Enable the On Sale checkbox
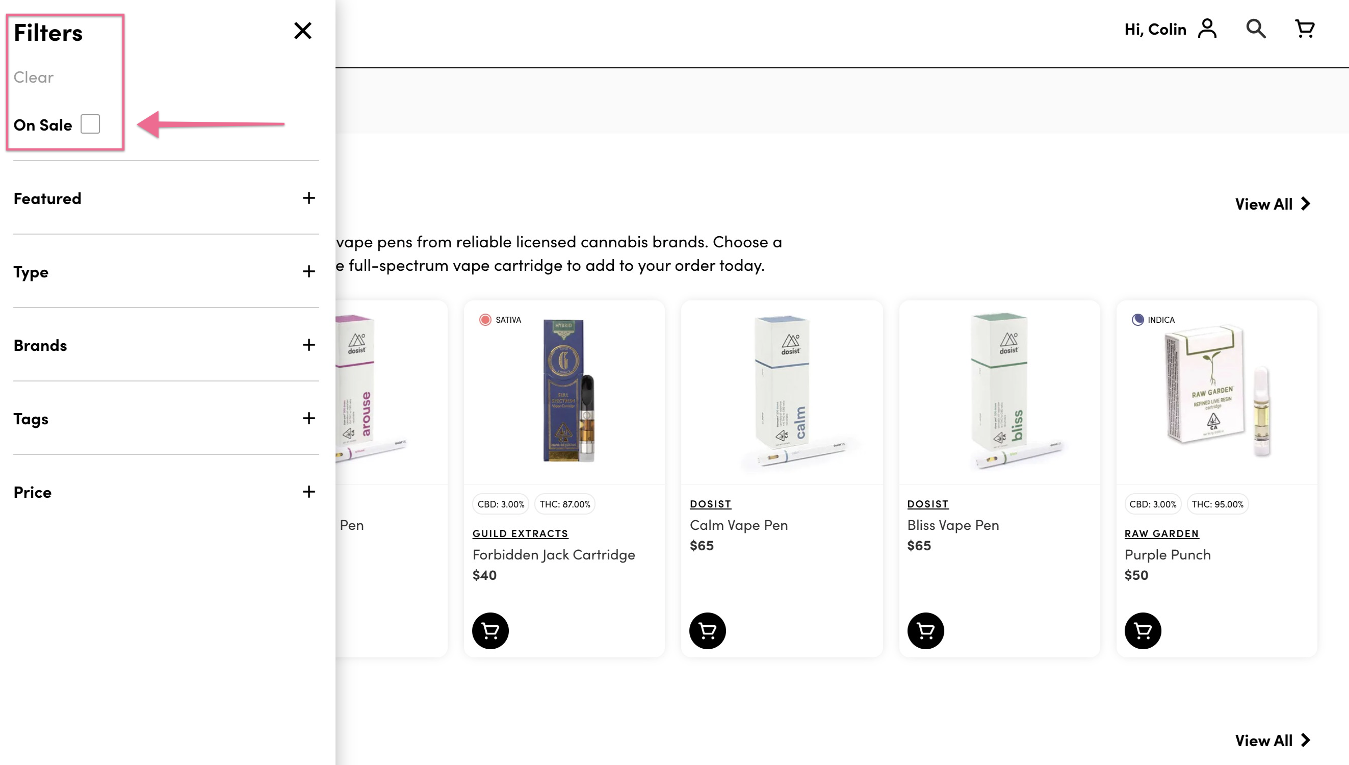1349x765 pixels. click(90, 124)
